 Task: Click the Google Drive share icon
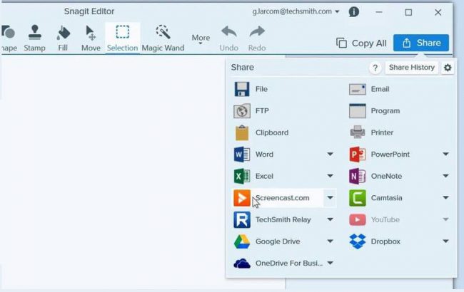pos(242,241)
